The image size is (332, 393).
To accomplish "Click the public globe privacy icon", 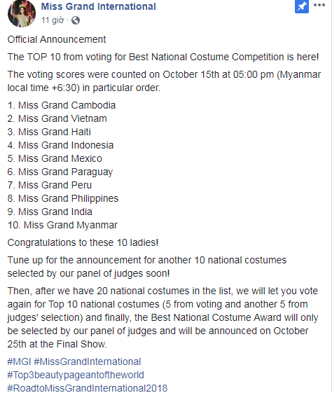I will [76, 20].
